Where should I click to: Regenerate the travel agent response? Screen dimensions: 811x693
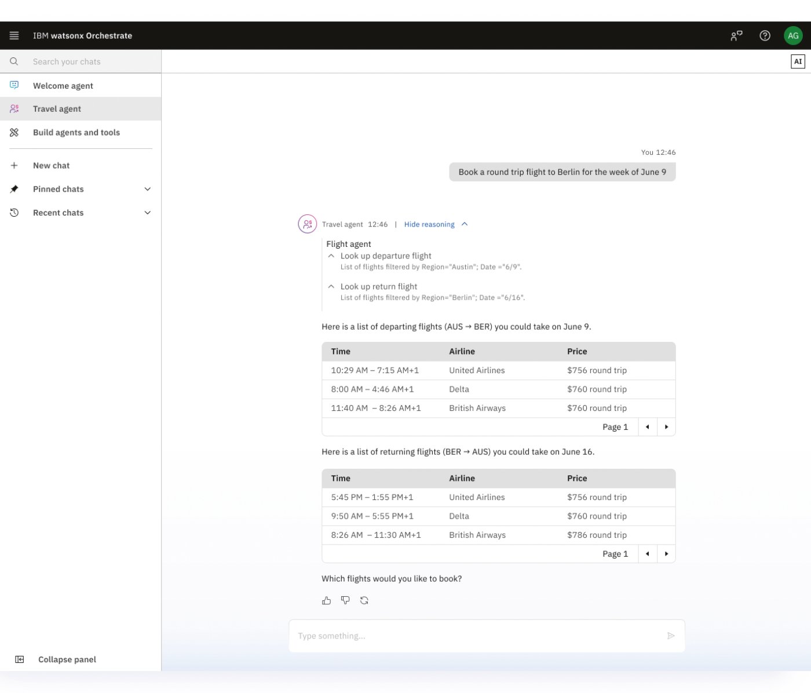pyautogui.click(x=364, y=601)
